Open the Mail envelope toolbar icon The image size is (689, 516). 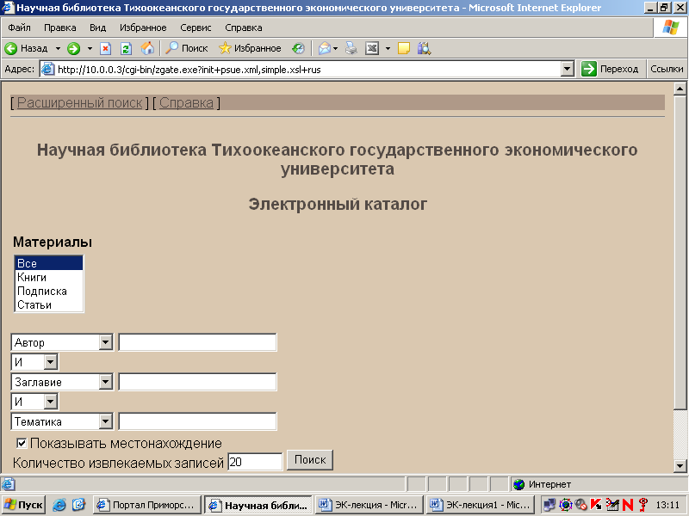point(325,48)
